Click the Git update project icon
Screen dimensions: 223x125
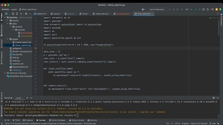[191, 9]
